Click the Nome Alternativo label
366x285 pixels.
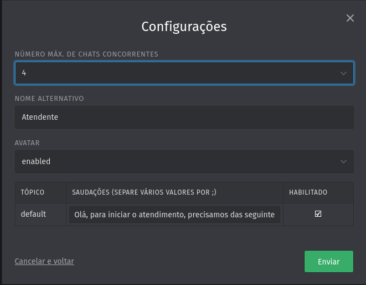pyautogui.click(x=49, y=99)
